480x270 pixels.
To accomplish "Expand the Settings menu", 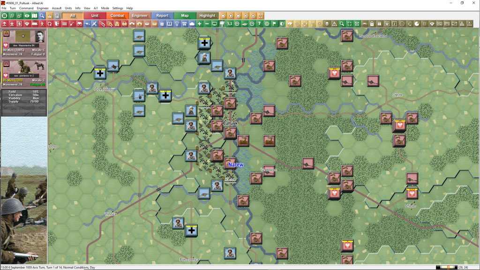I will (118, 8).
